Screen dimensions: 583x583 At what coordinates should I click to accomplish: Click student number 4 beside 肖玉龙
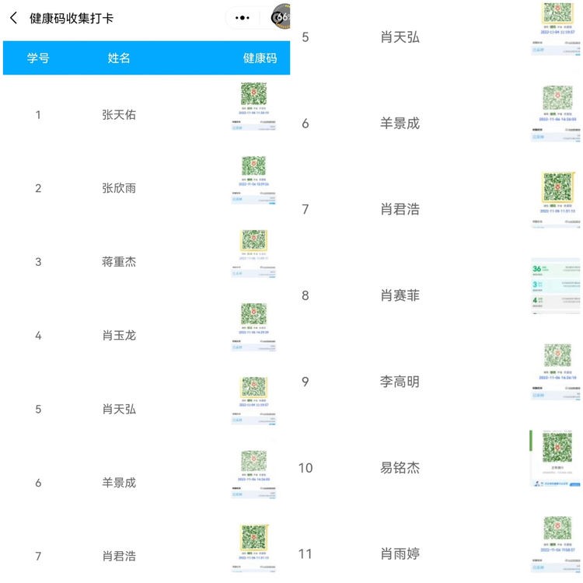[x=38, y=336]
